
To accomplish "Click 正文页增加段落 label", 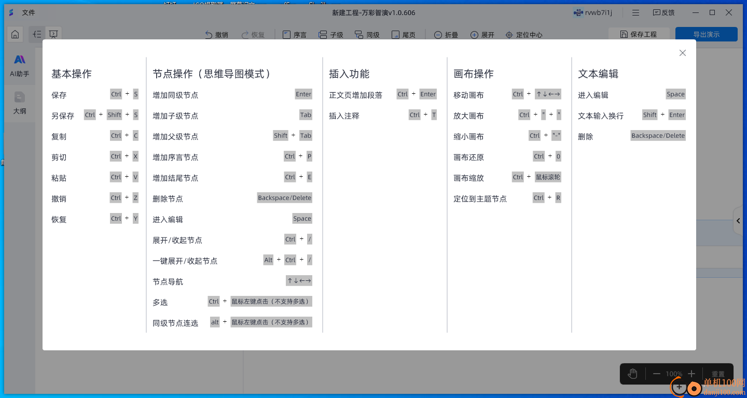I will pyautogui.click(x=355, y=95).
